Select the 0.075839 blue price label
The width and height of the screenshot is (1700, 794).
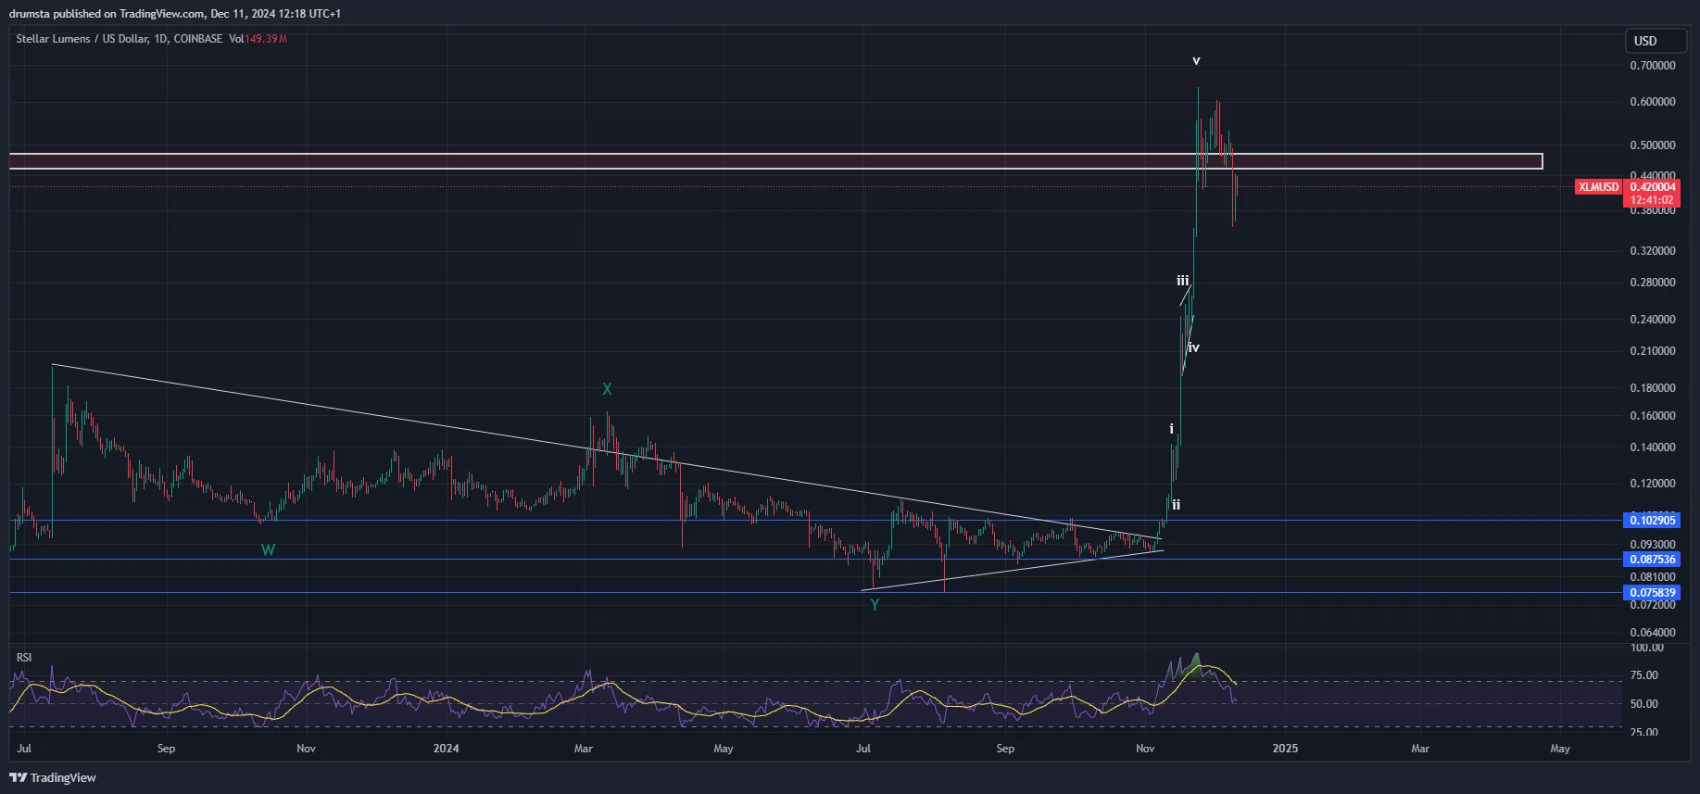pyautogui.click(x=1653, y=593)
